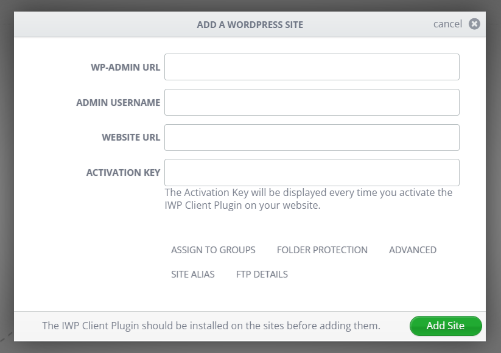Click the ACTIVATION KEY input field
The height and width of the screenshot is (353, 501).
tap(312, 172)
